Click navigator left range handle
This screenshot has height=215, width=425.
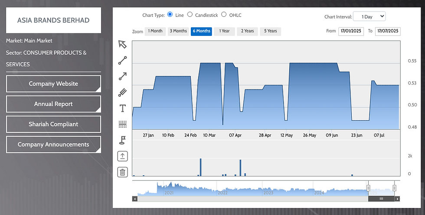coord(368,188)
